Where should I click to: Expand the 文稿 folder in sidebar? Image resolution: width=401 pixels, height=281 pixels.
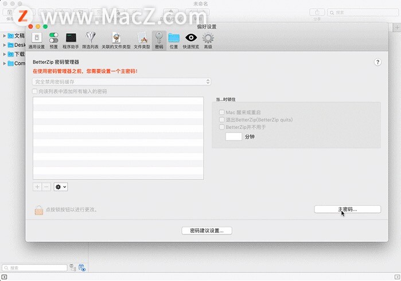click(x=5, y=36)
